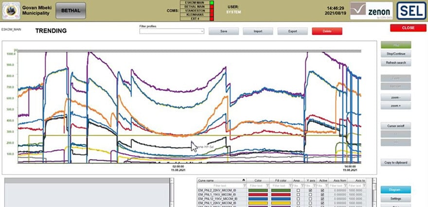Click the Color column header
This screenshot has width=428, height=207.
tap(258, 180)
